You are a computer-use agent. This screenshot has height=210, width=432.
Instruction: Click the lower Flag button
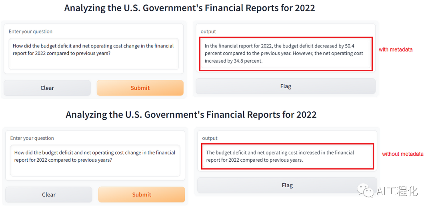coord(287,185)
